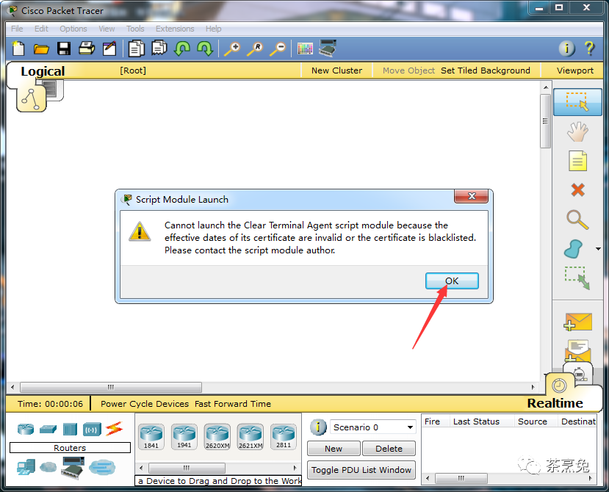
Task: Open the Custom Devices Dialog icon
Action: point(328,48)
